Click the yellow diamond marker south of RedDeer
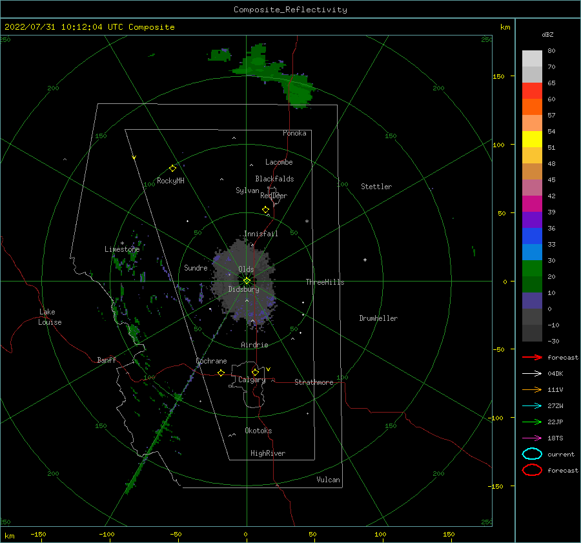 point(265,210)
